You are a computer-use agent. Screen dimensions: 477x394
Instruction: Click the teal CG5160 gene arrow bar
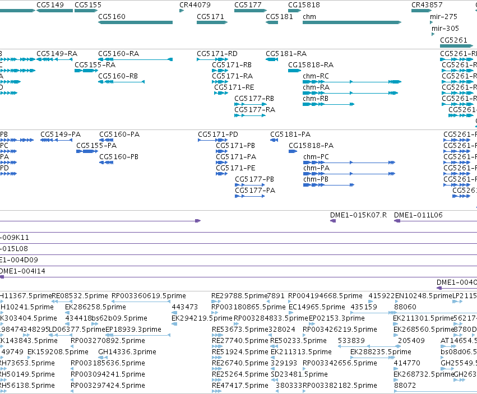136,22
